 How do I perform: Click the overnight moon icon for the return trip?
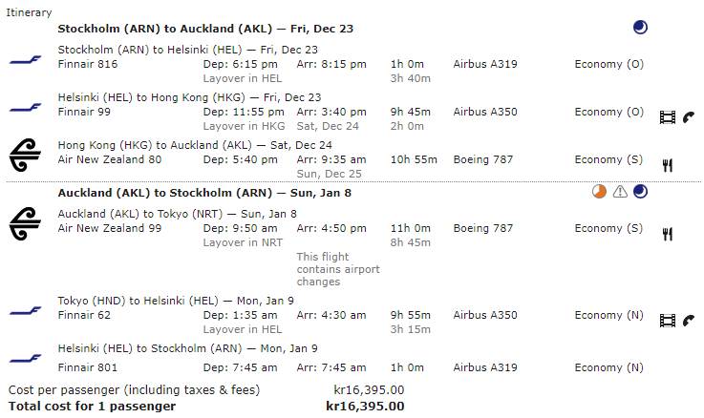tap(640, 192)
